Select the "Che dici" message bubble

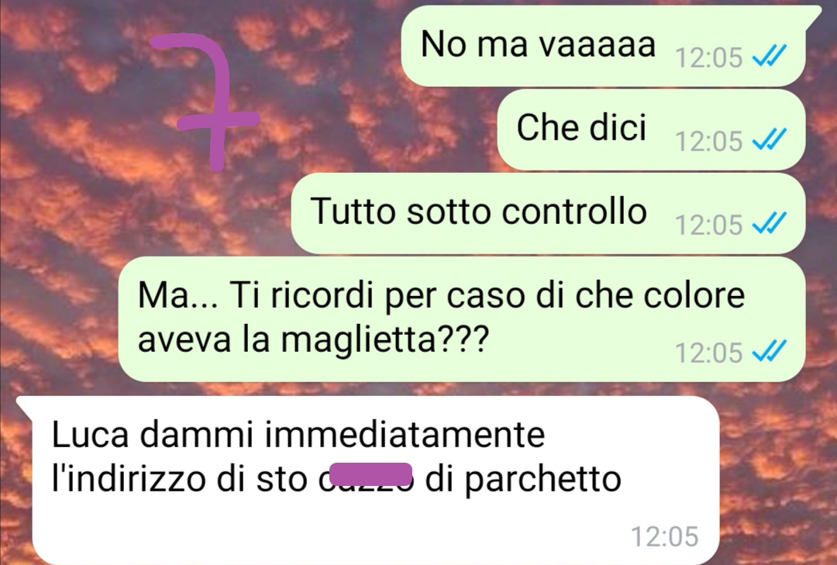pyautogui.click(x=651, y=129)
